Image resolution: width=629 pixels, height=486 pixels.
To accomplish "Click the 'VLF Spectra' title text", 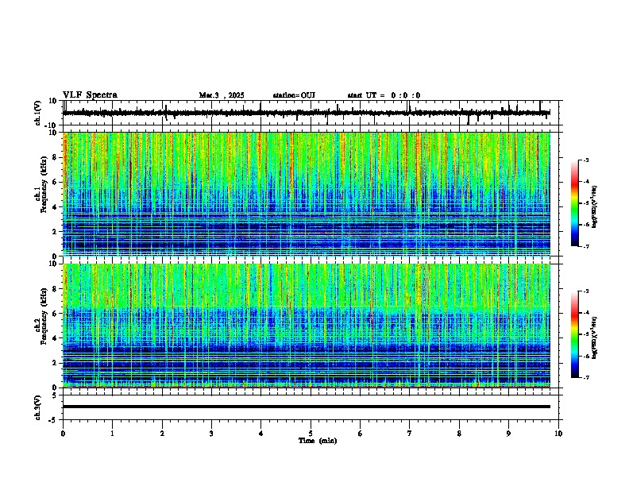I will tap(90, 95).
